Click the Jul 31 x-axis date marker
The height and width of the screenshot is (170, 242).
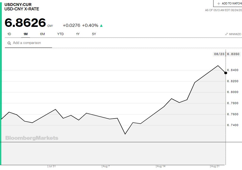point(52,166)
